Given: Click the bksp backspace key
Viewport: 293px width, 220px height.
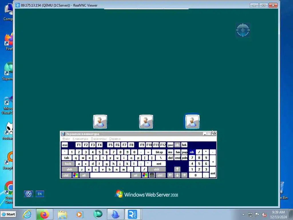Looking at the screenshot, I should 159,152.
